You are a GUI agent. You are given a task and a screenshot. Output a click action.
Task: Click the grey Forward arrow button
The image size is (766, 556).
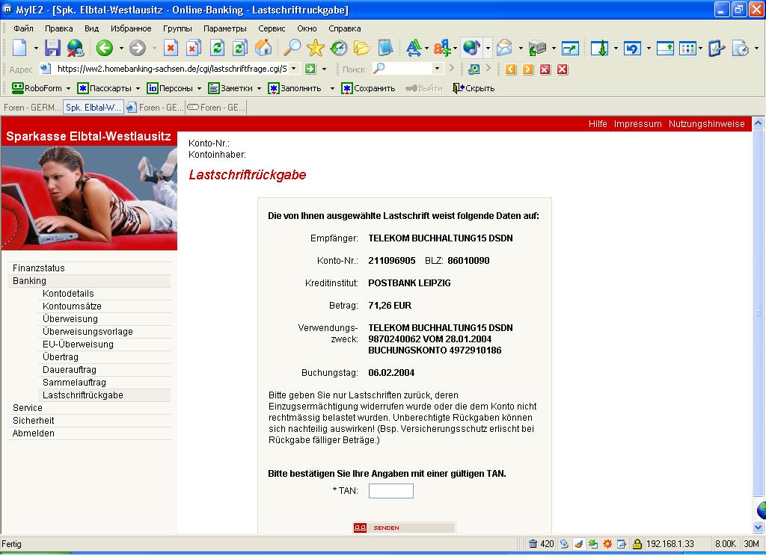pos(138,48)
